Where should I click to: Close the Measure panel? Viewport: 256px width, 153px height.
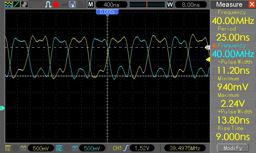click(x=252, y=4)
